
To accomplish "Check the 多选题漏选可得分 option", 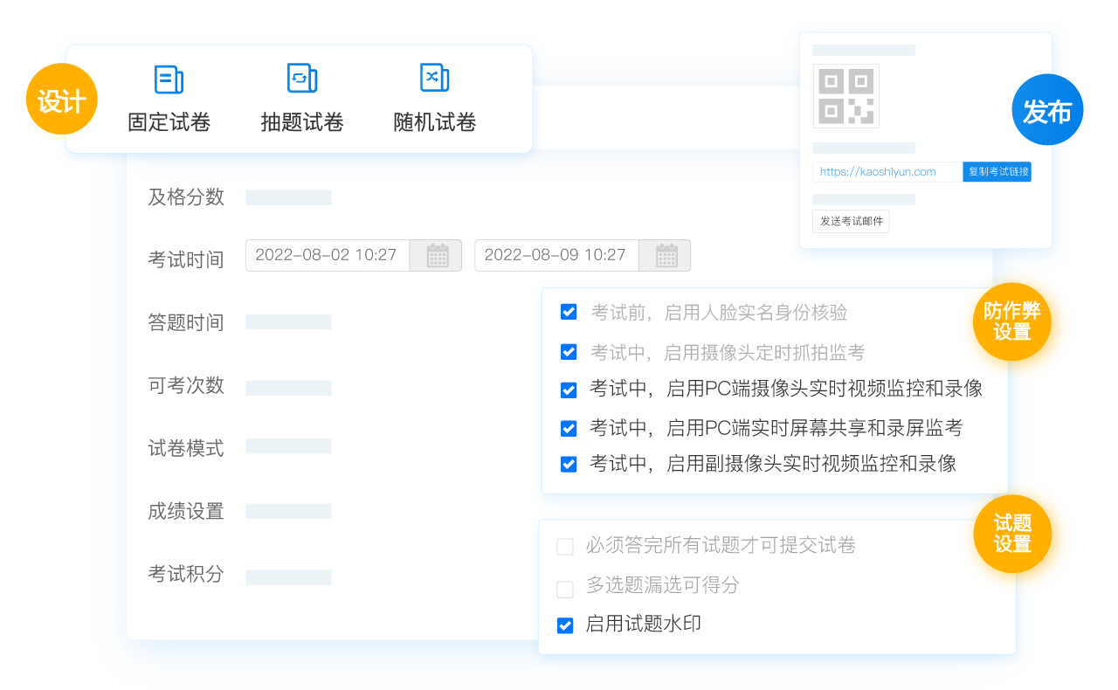I will (x=565, y=588).
